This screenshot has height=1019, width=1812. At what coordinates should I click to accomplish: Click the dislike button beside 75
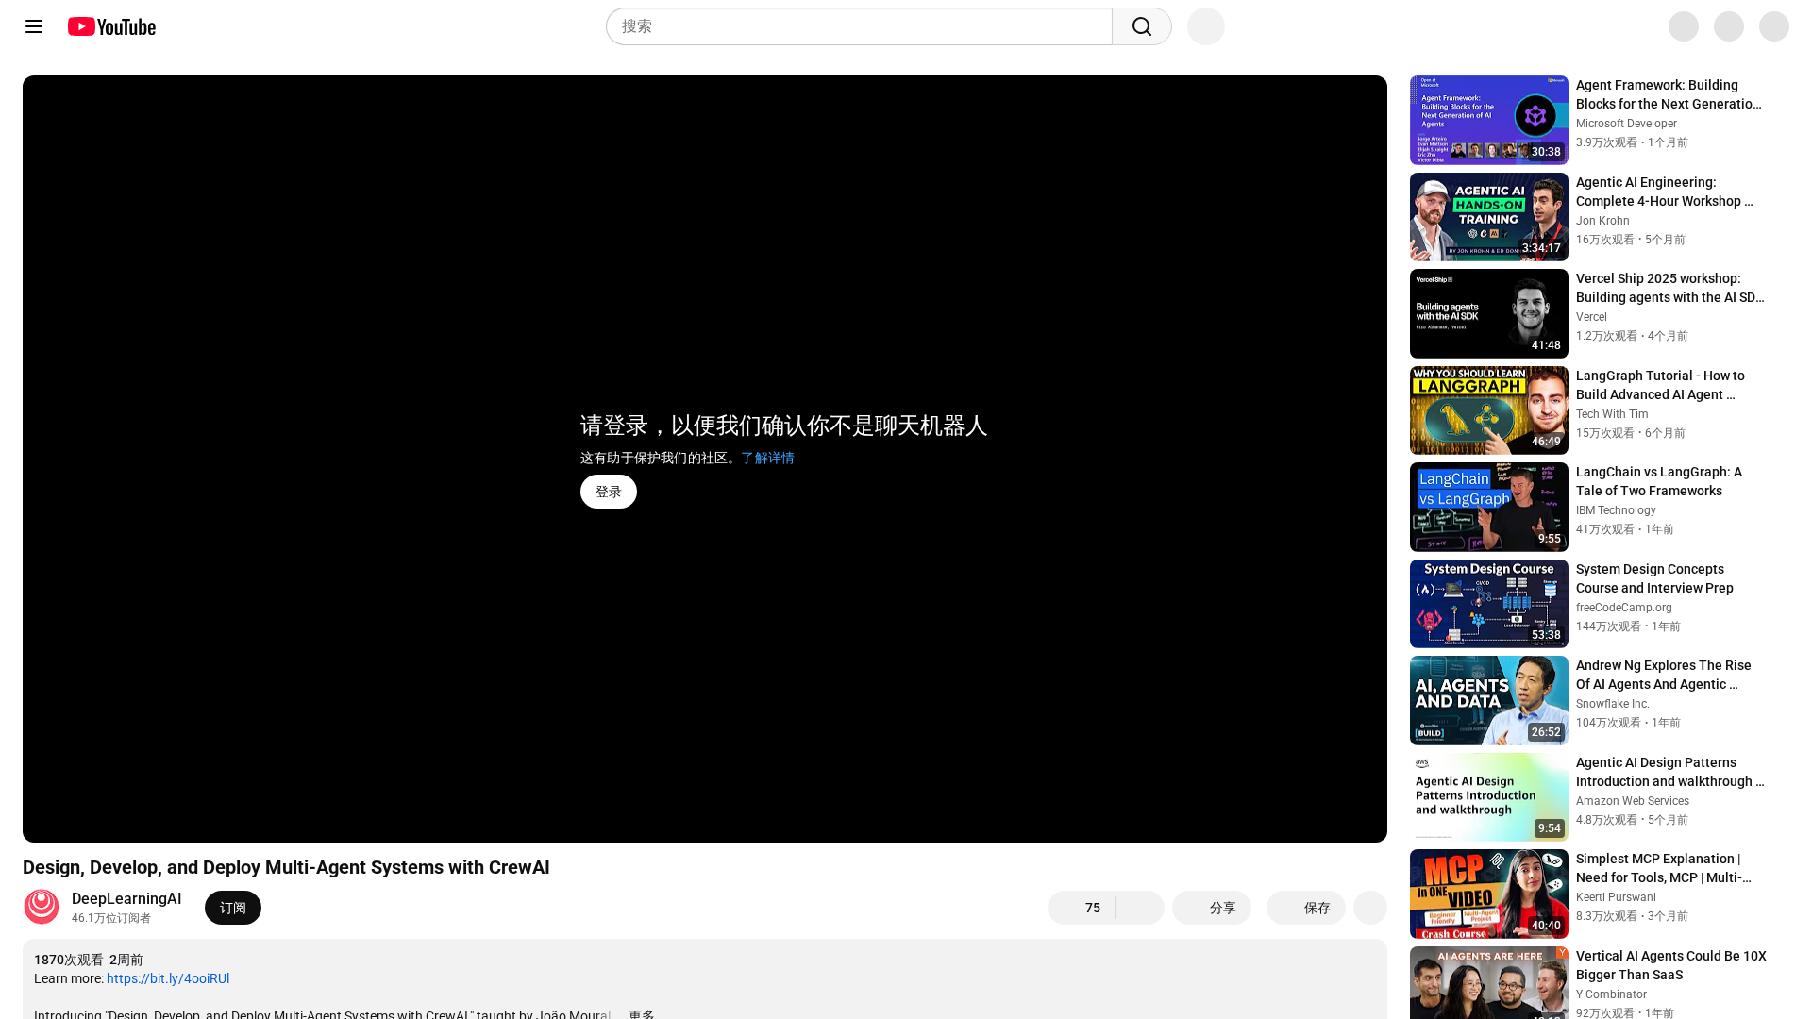(1140, 908)
